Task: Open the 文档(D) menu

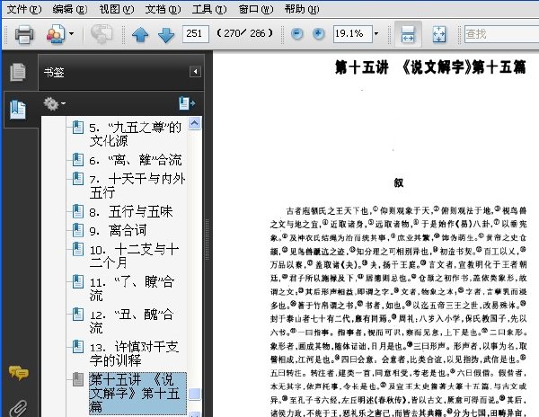Action: coord(163,9)
